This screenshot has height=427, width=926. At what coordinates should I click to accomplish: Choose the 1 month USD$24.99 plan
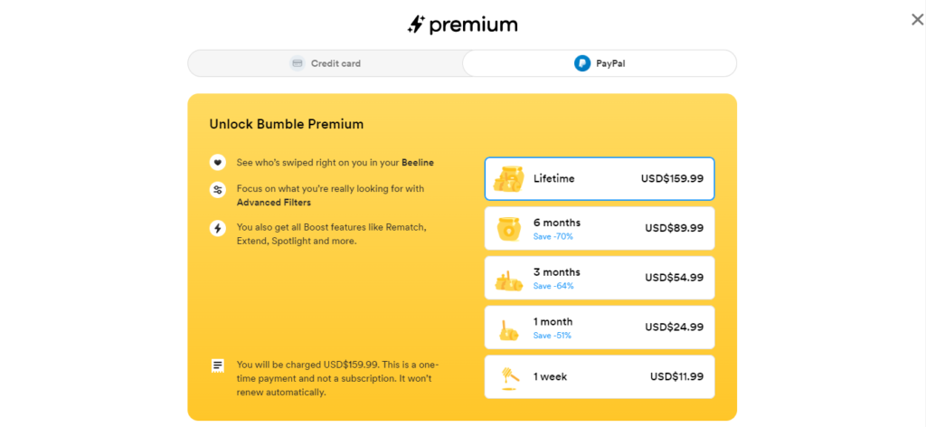(x=600, y=327)
